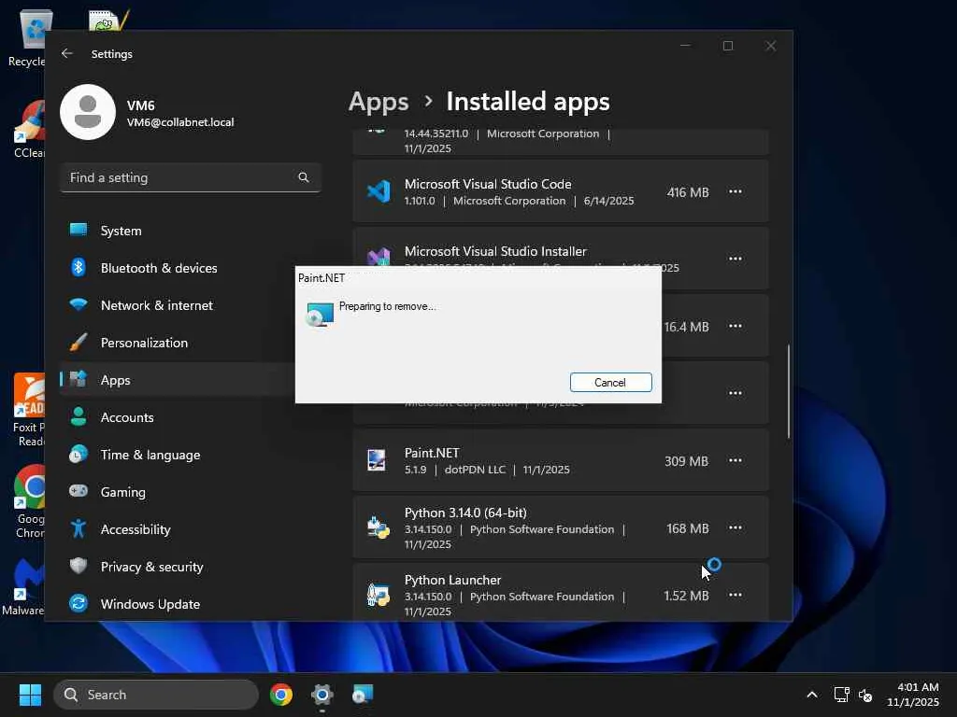The image size is (957, 717).
Task: Go back using the Settings arrow
Action: click(67, 53)
